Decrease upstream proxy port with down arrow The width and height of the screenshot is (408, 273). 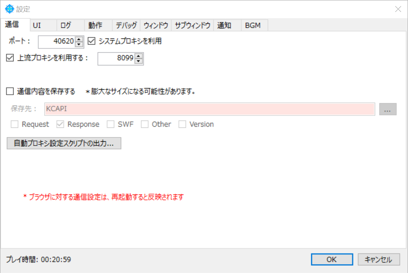[x=139, y=61]
